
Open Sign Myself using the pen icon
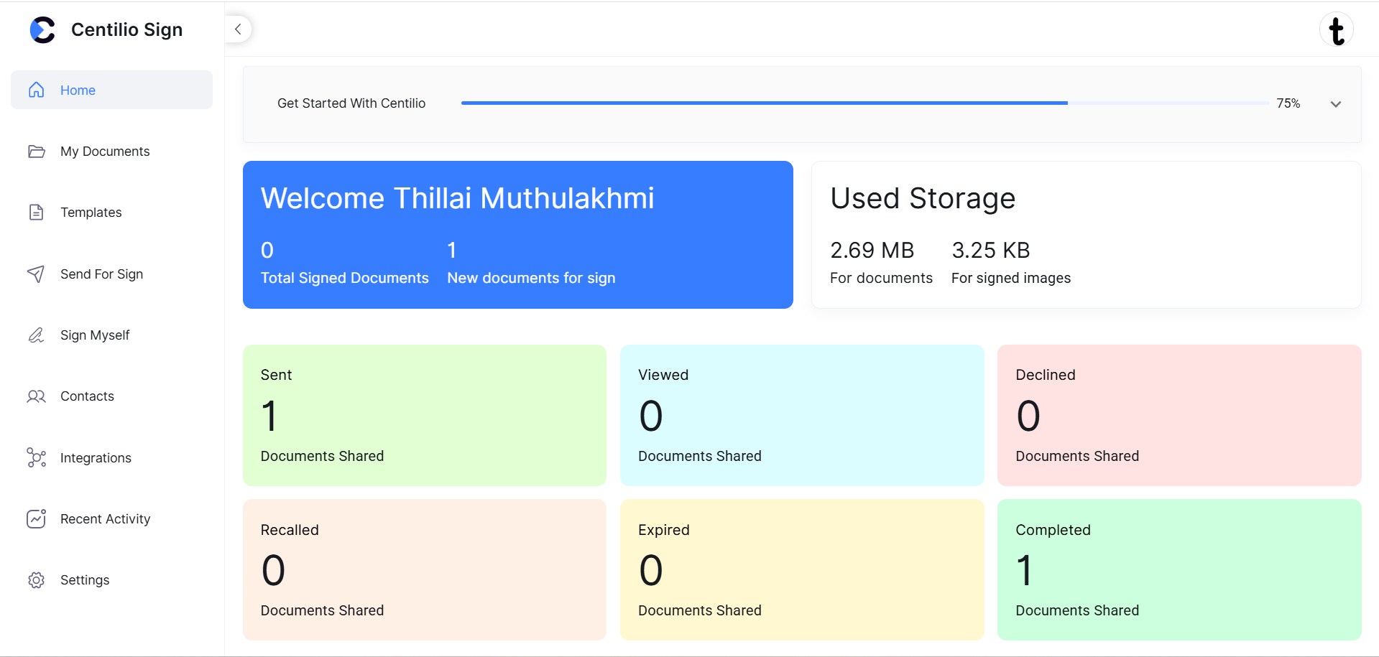tap(37, 335)
